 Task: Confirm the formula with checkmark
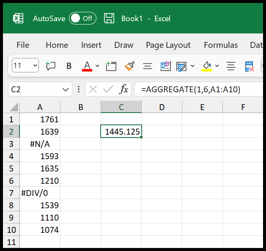[108, 89]
